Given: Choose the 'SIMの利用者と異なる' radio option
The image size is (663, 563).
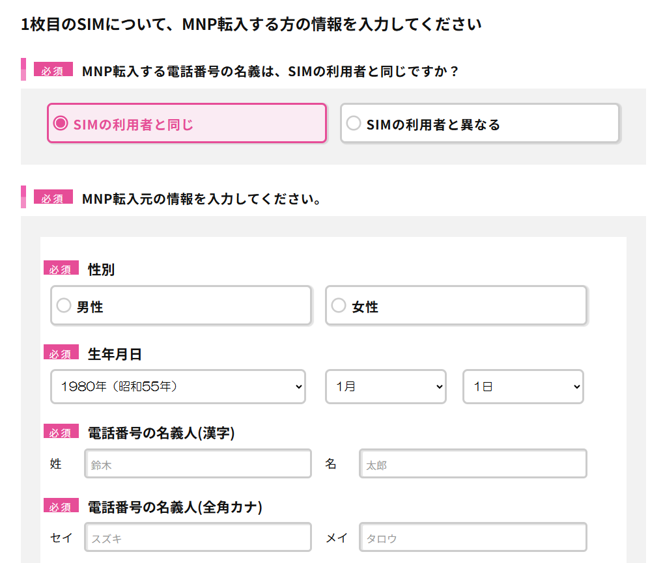Looking at the screenshot, I should (479, 123).
